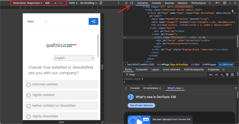Image resolution: width=239 pixels, height=124 pixels.
Task: Select the 'Slightly dissatisfied' radio option
Action: [x=28, y=116]
